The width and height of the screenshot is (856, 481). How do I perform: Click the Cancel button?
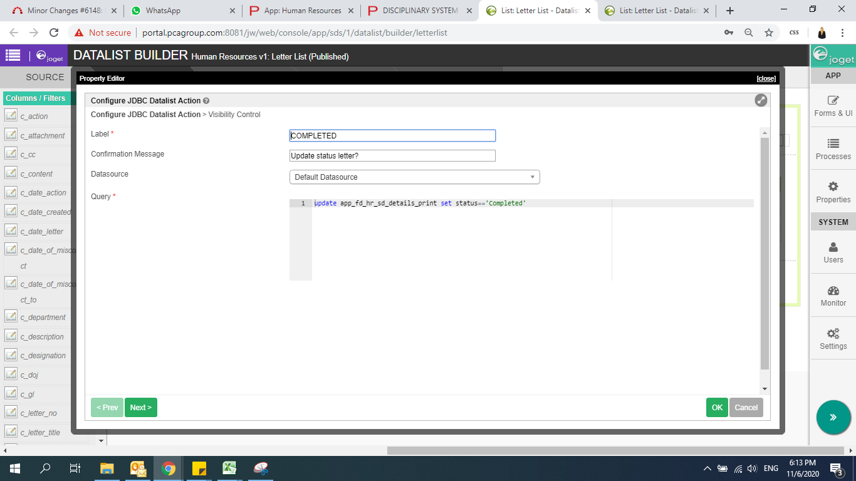point(746,407)
